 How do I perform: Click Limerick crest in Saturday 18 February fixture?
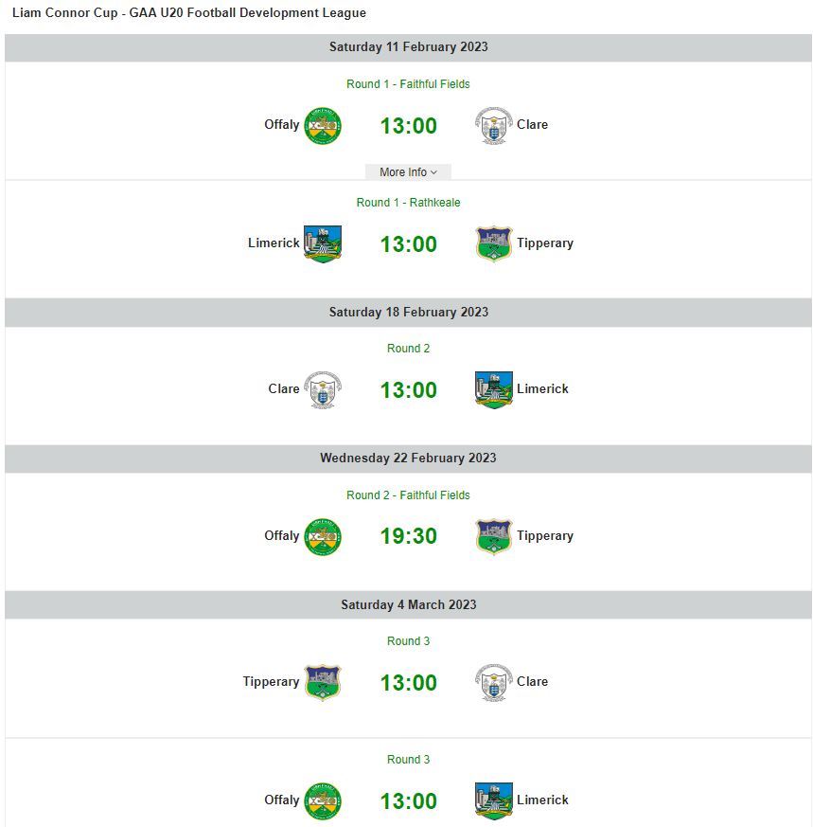point(494,389)
